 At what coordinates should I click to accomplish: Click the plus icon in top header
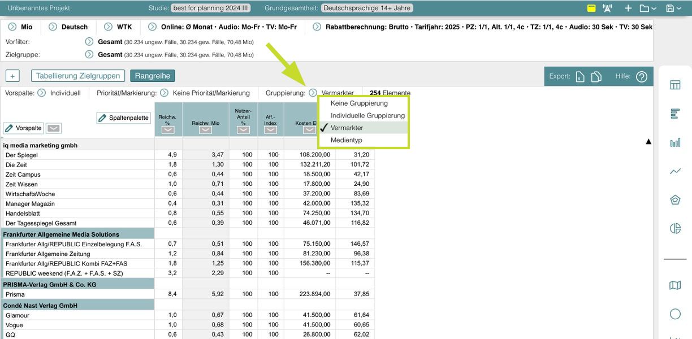coord(628,8)
